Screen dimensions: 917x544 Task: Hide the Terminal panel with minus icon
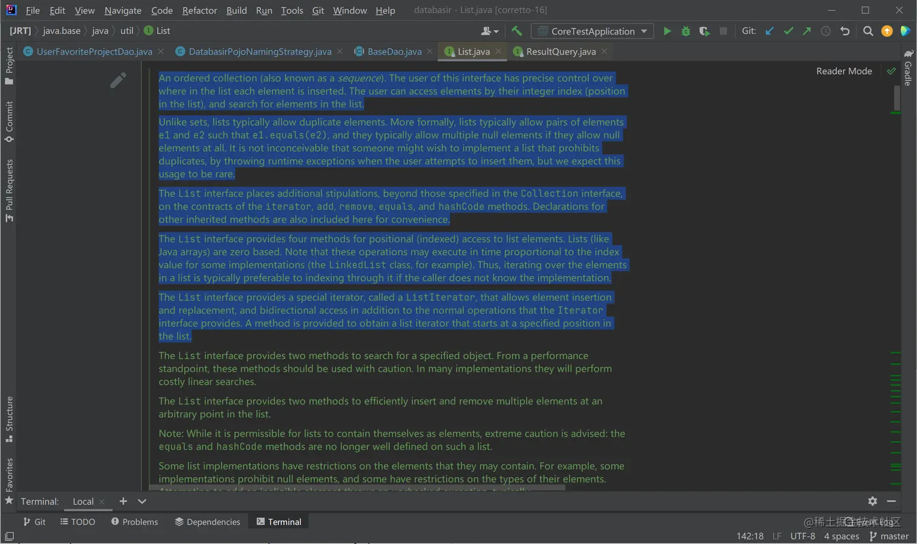click(x=891, y=501)
